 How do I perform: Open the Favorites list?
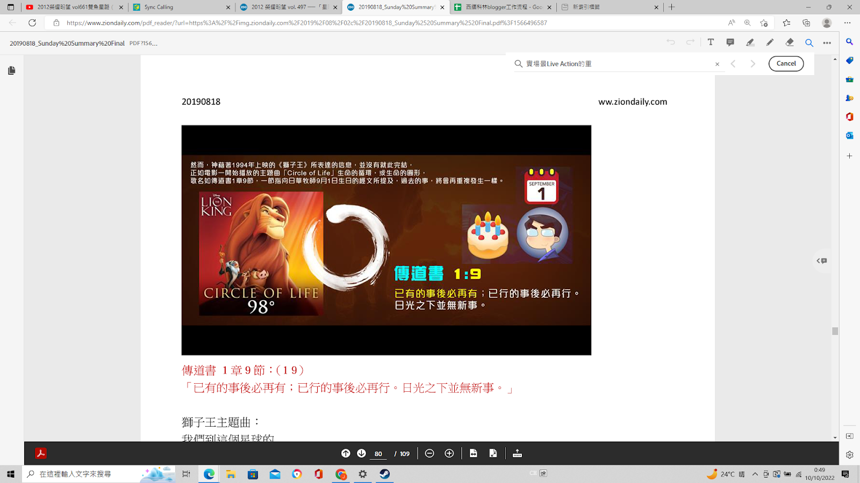point(786,23)
